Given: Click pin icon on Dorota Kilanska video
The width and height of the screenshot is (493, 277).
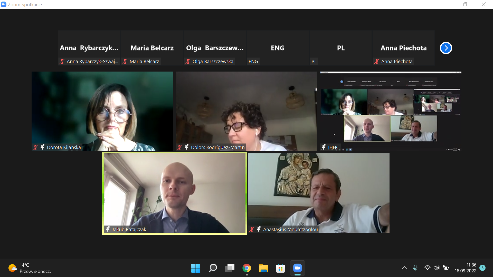Looking at the screenshot, I should coord(43,147).
